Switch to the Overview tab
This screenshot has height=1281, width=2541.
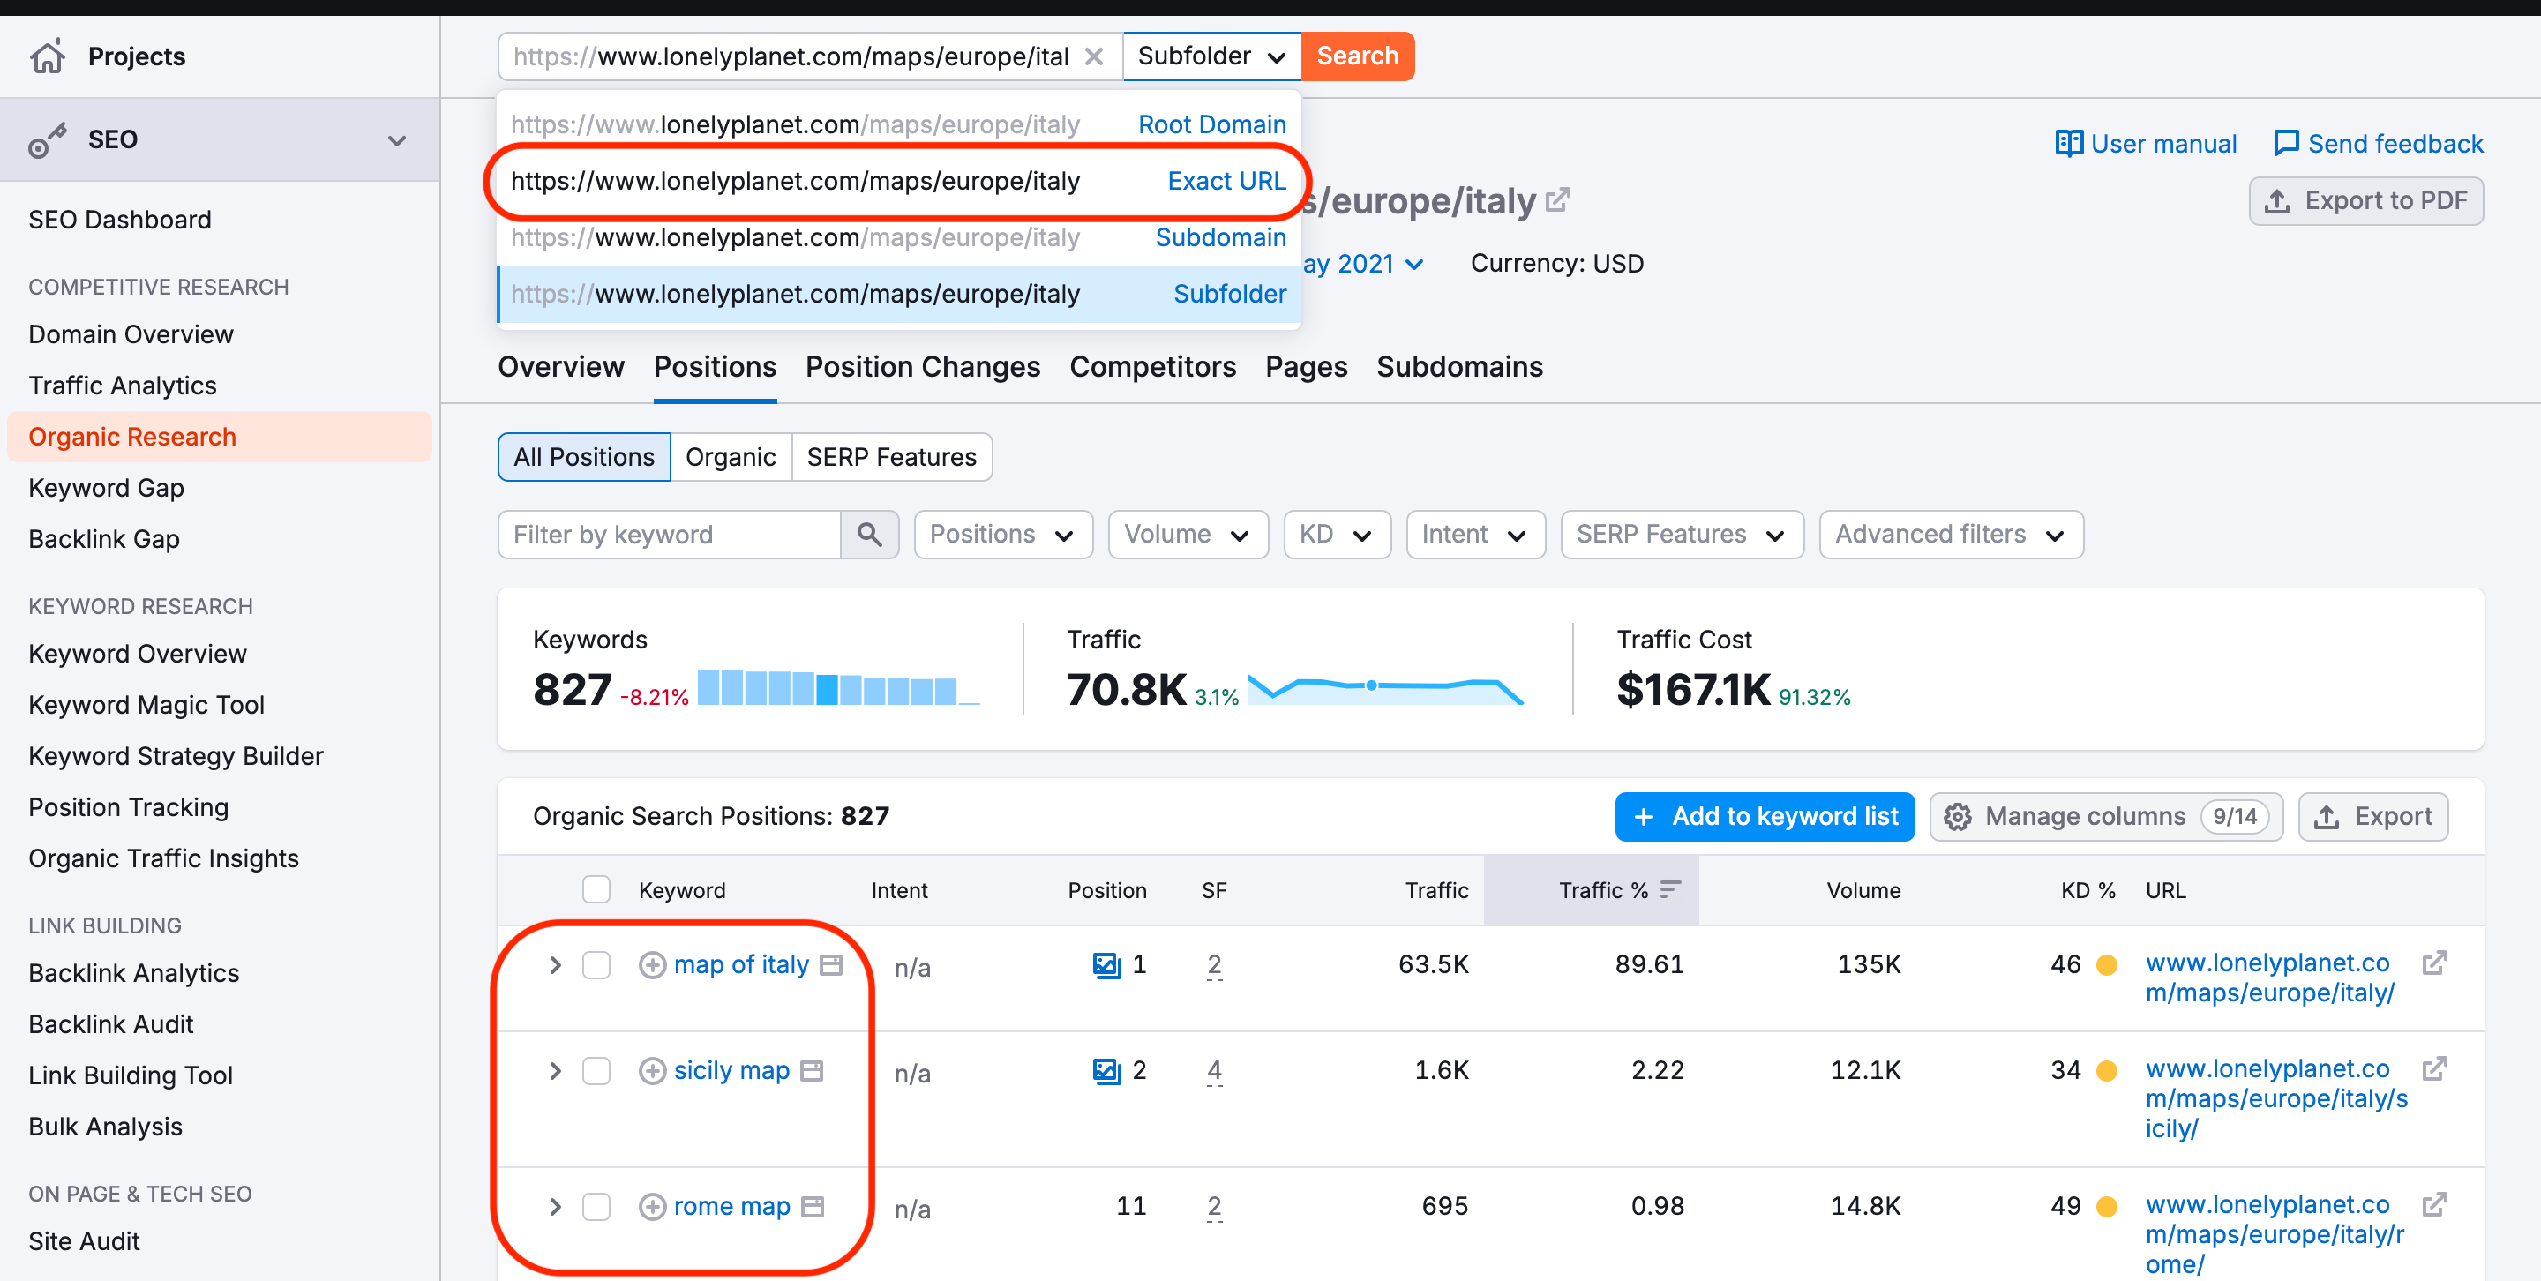coord(560,367)
